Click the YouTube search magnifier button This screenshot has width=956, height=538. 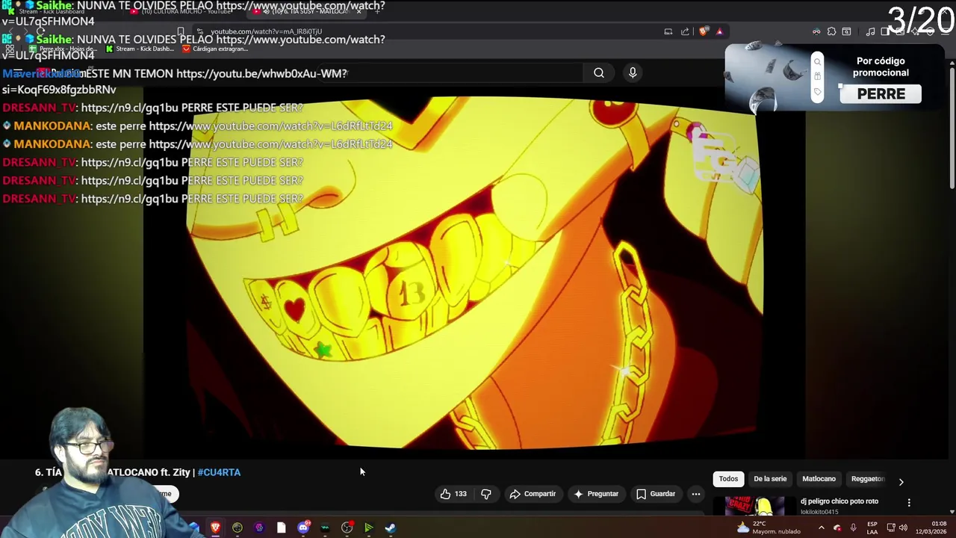coord(599,72)
